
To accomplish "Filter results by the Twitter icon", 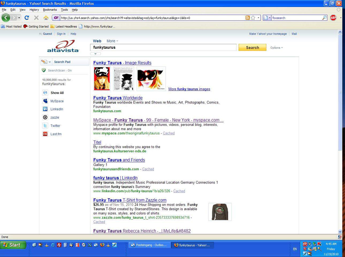I will [x=45, y=126].
